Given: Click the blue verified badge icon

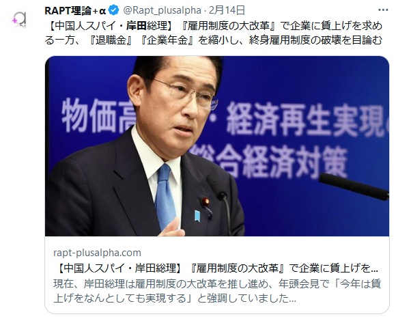Looking at the screenshot, I should (x=113, y=10).
